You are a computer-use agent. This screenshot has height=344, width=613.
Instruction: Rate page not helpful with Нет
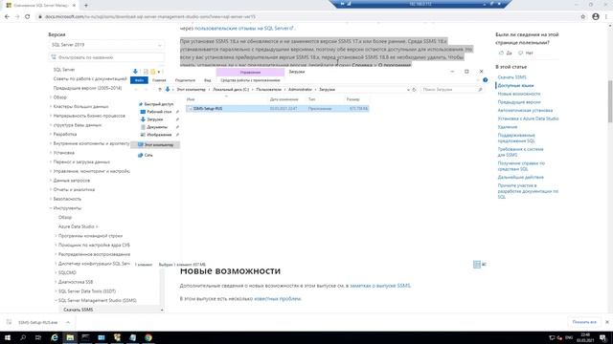point(526,53)
